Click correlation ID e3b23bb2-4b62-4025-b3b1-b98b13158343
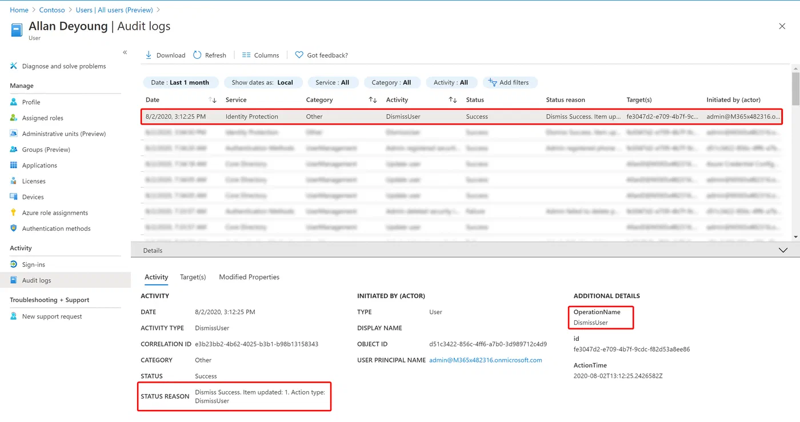Screen dimensions: 800x422 click(257, 344)
